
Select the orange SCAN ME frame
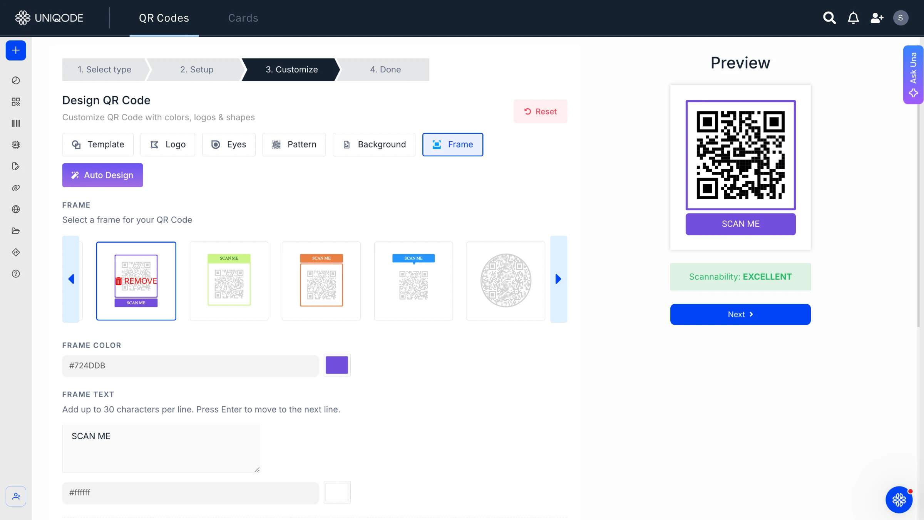[321, 281]
